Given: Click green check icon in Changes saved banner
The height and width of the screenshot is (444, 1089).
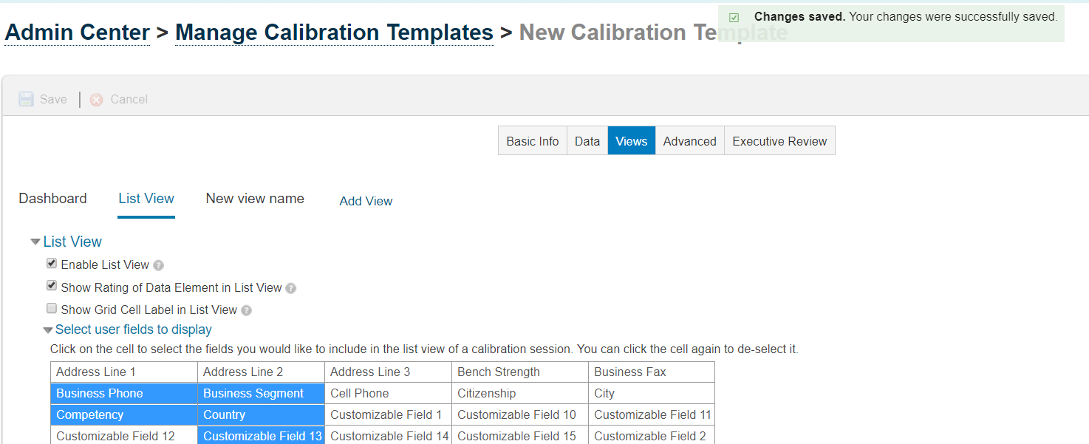Looking at the screenshot, I should tap(734, 17).
